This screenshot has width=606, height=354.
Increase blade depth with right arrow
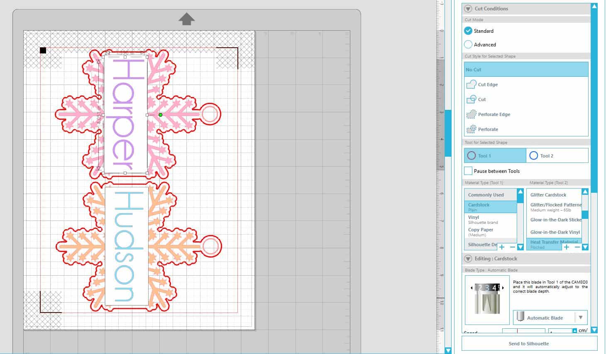(503, 287)
